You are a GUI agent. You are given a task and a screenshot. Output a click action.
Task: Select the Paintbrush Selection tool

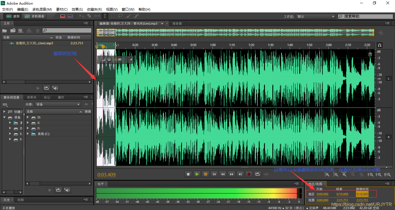tap(129, 16)
